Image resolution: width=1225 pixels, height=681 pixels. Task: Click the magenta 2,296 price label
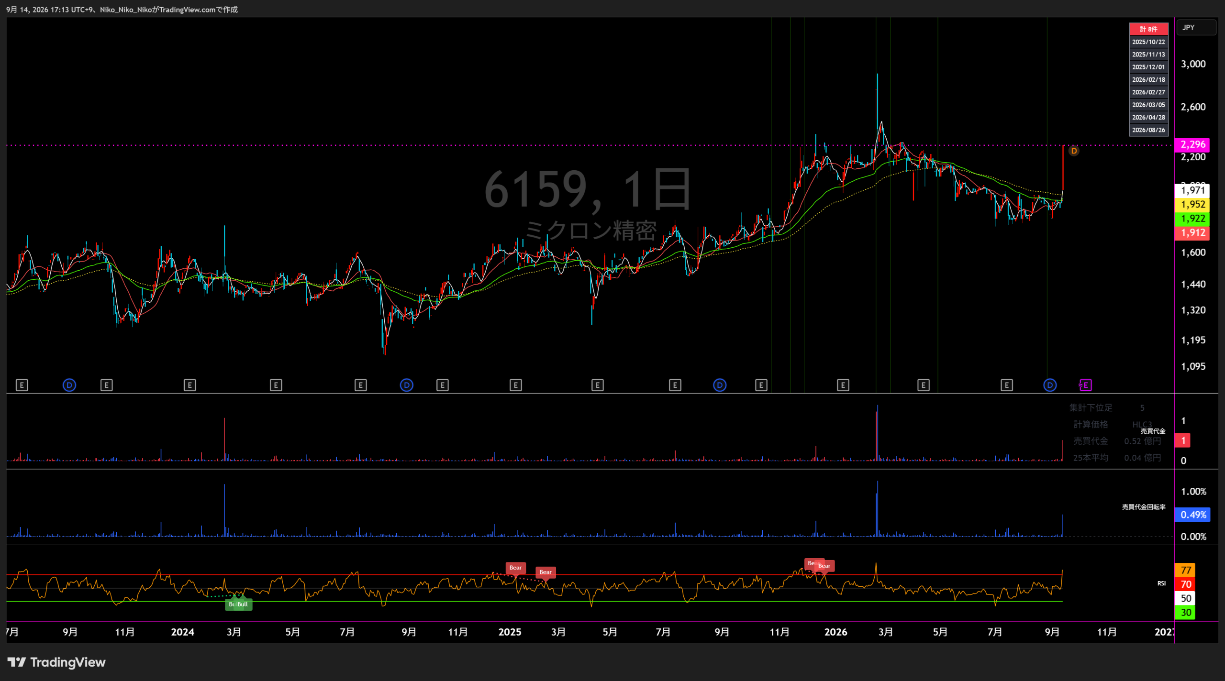[x=1192, y=144]
